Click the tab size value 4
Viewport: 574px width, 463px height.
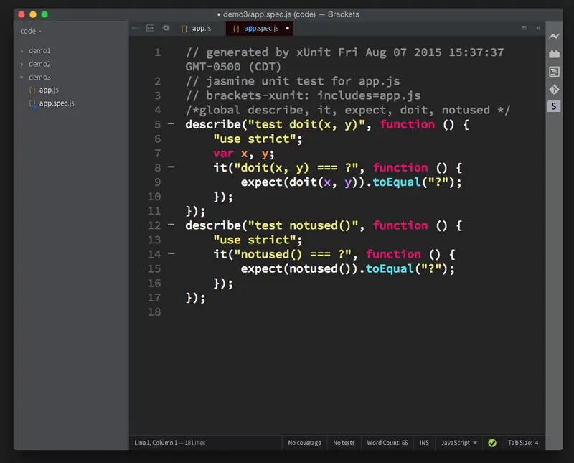coord(537,443)
